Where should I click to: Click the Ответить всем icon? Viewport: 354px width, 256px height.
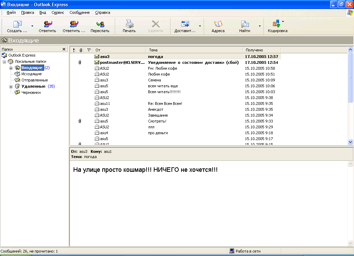pos(74,24)
